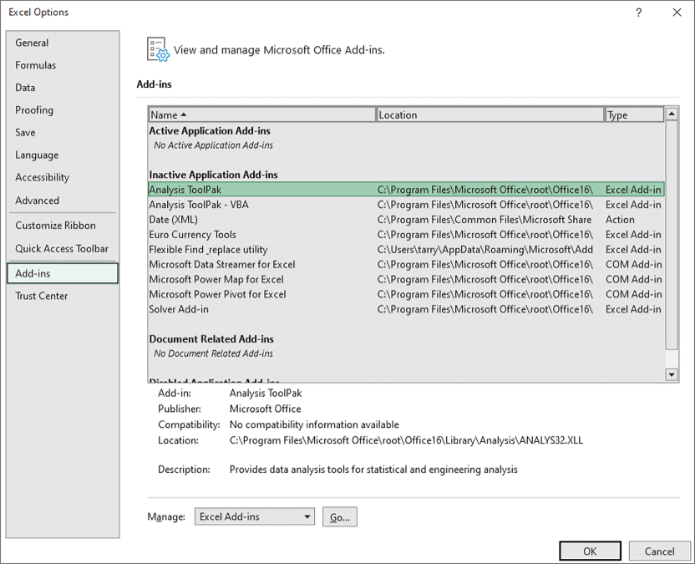Open Quick Access Toolbar settings
The image size is (695, 564).
[62, 249]
